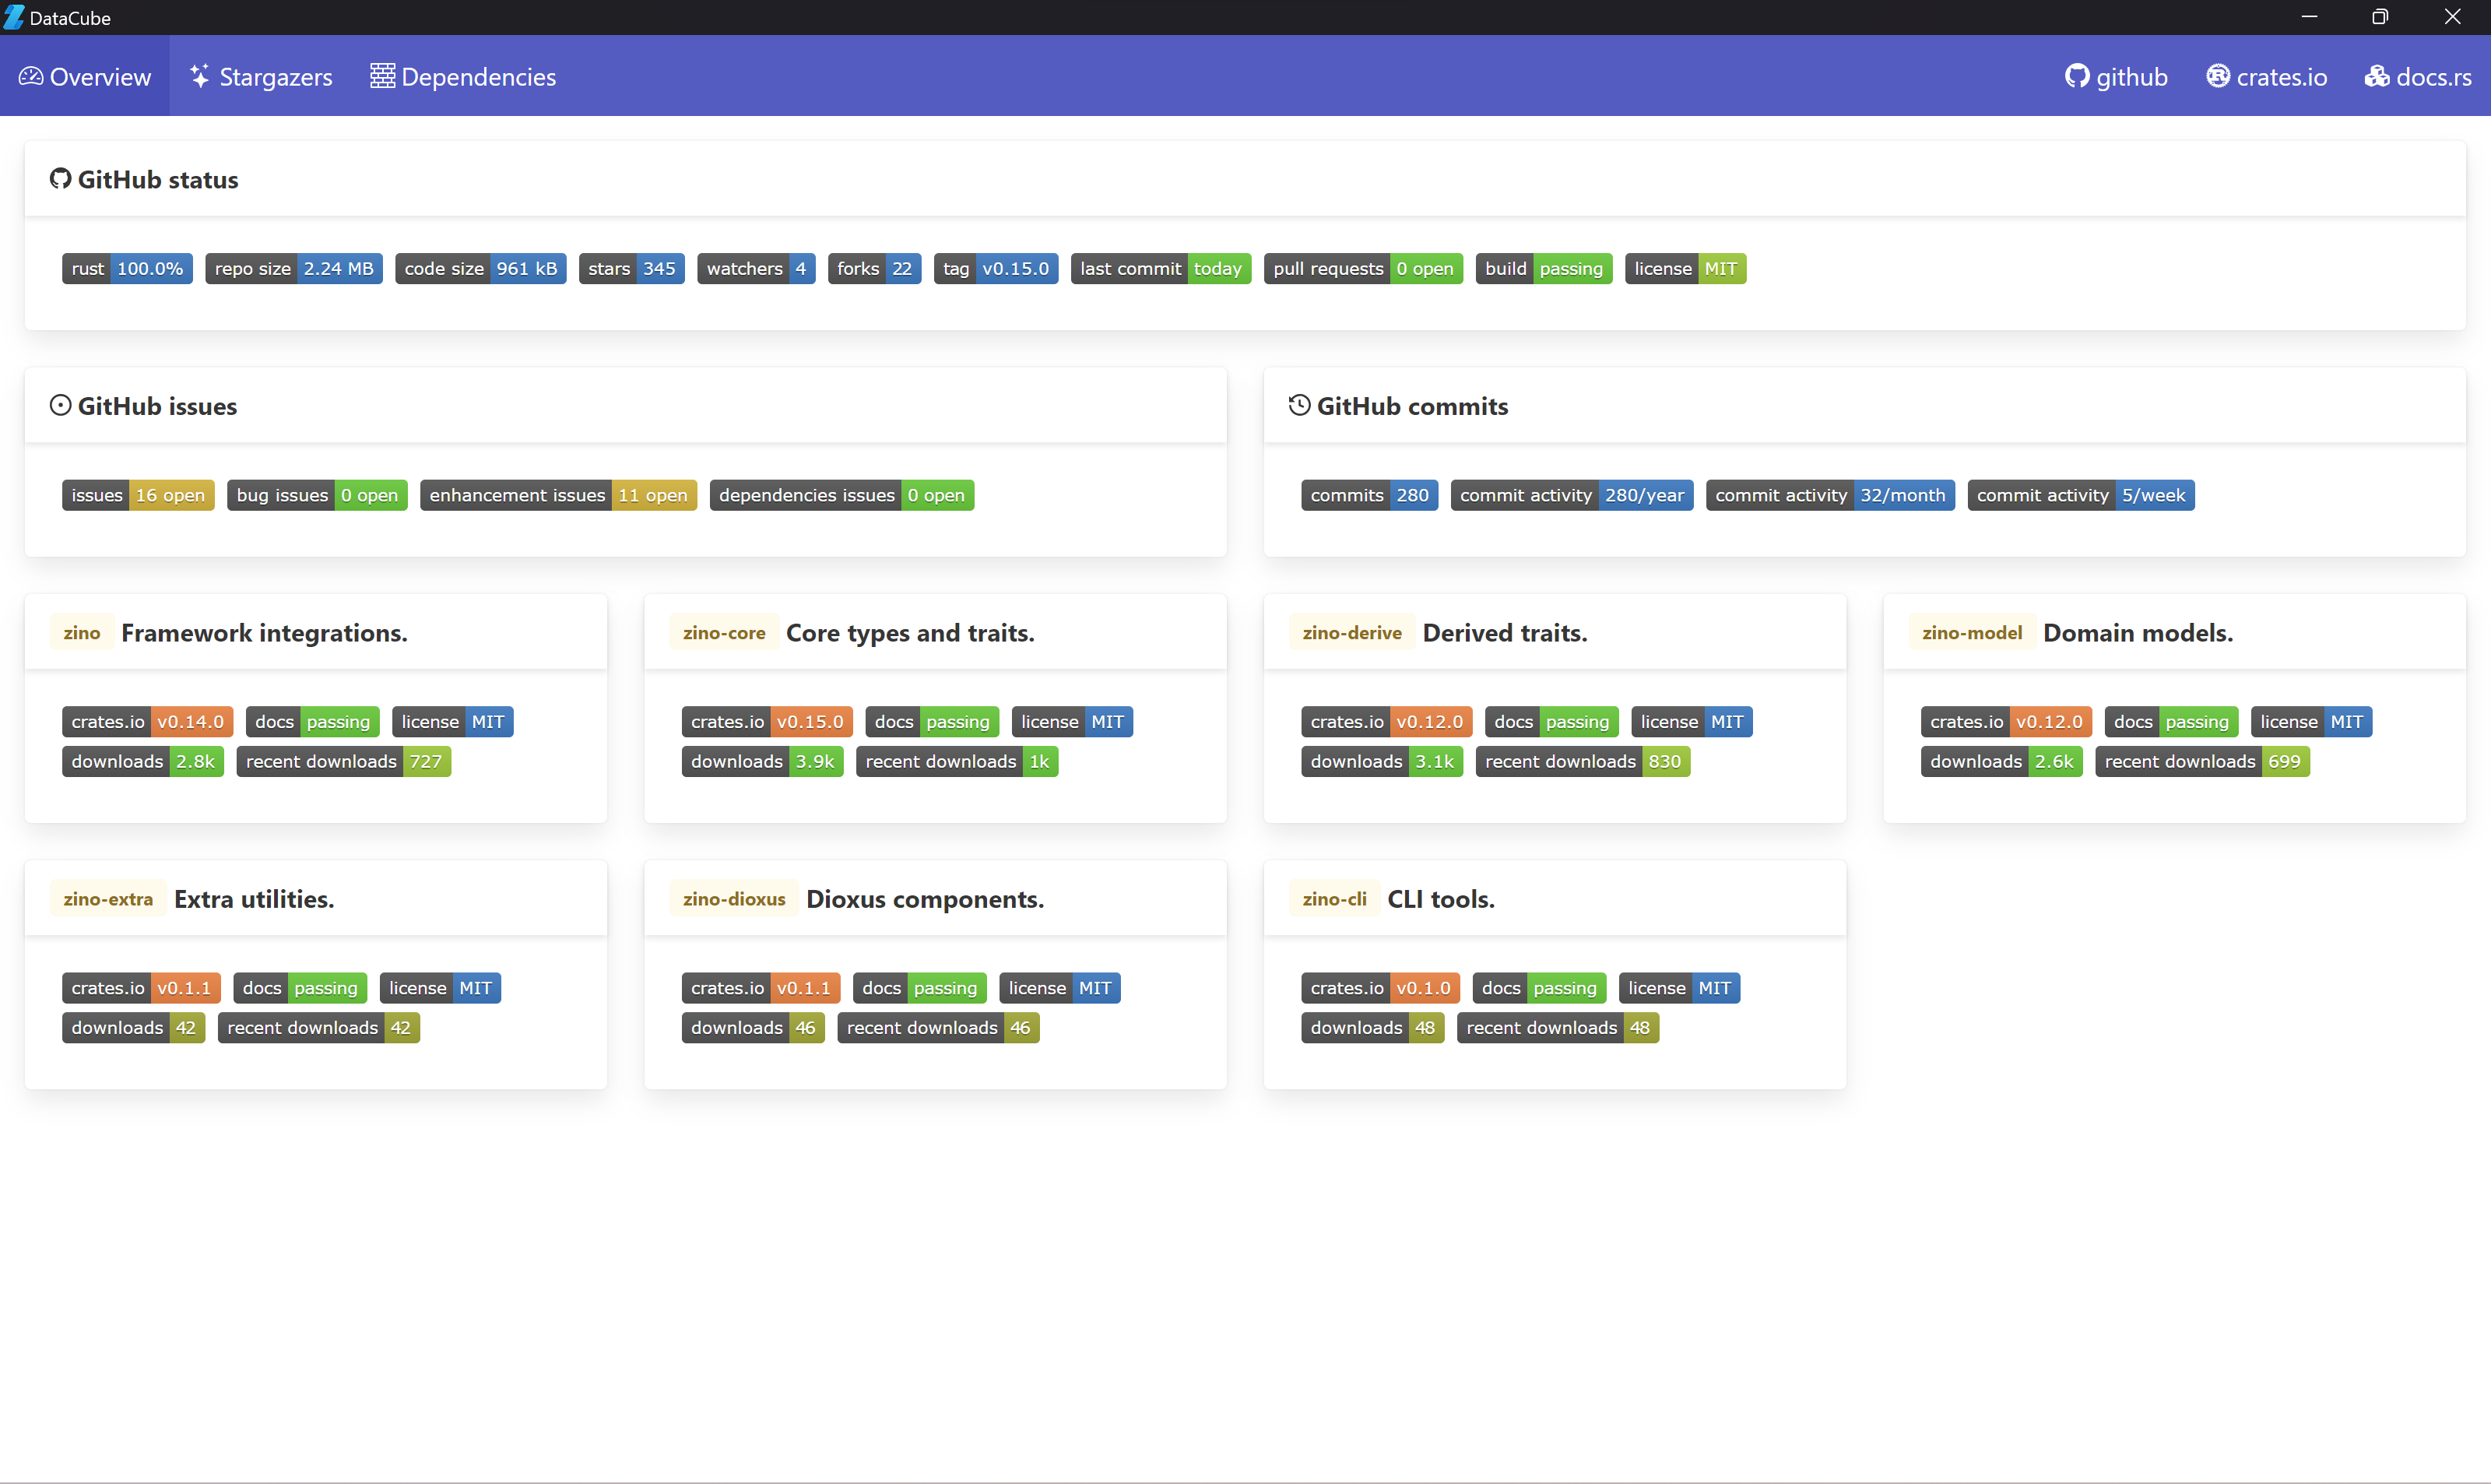Click the history clock icon beside GitHub commits
This screenshot has height=1484, width=2491.
tap(1299, 405)
